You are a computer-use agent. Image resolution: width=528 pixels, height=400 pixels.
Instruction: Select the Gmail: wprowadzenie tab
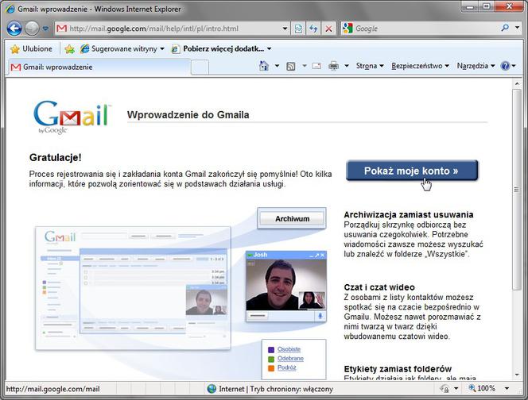click(99, 67)
